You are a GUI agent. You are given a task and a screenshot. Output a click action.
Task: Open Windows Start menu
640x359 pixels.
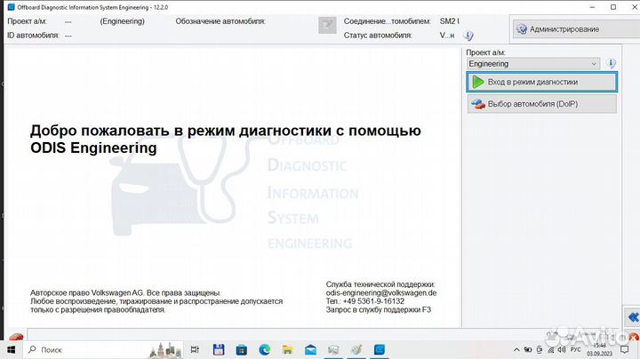pyautogui.click(x=11, y=349)
